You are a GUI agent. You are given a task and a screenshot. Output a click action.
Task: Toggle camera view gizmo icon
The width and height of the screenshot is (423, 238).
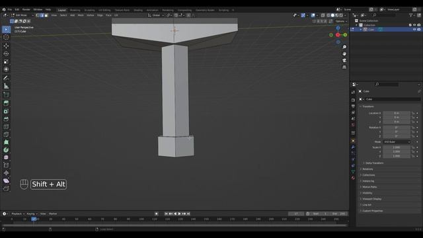(x=344, y=60)
